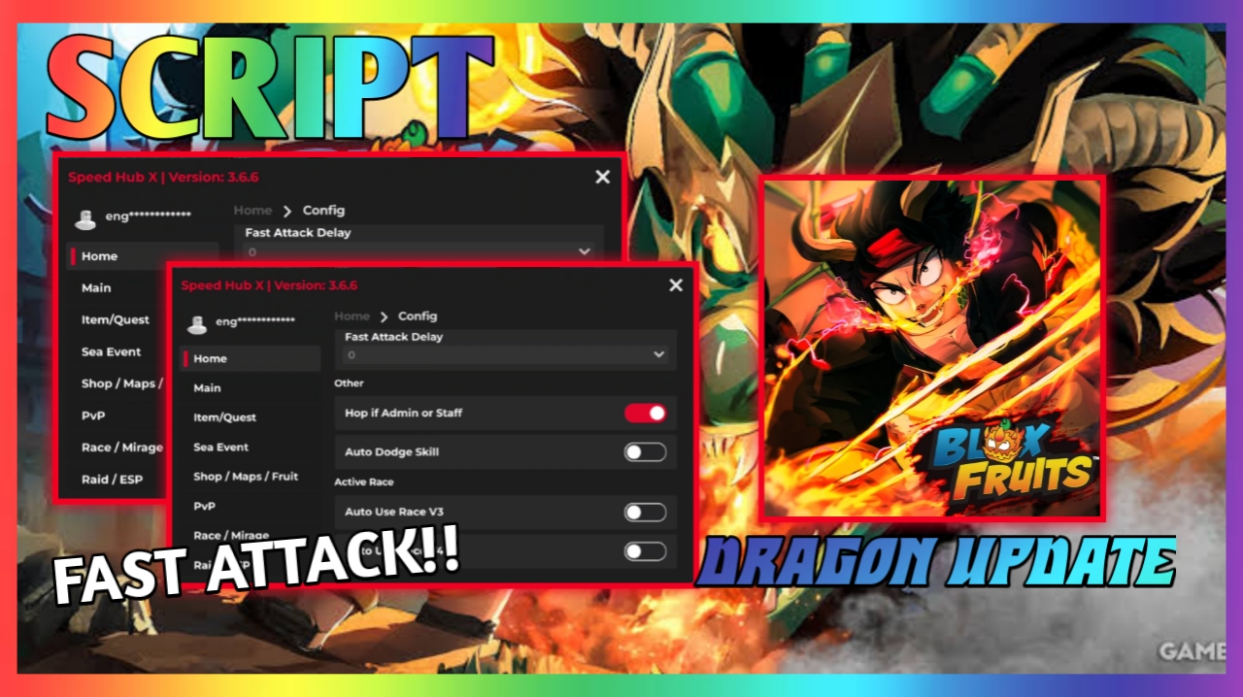
Task: Open the Item/Quest tab in front window
Action: pyautogui.click(x=224, y=417)
